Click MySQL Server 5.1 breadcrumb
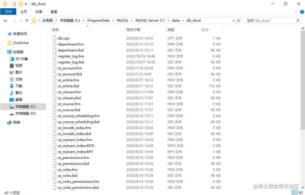Screen dimensions: 305x195 pyautogui.click(x=150, y=20)
